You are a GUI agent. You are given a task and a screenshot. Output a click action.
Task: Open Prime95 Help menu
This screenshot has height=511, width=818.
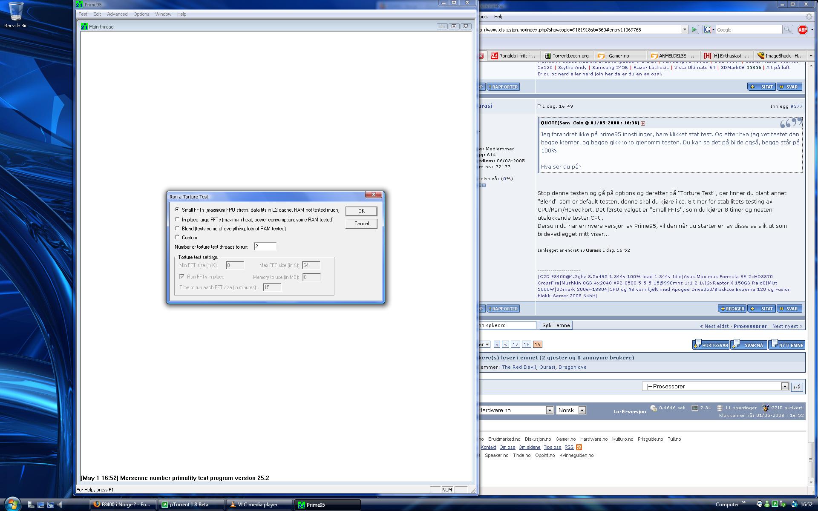(x=181, y=14)
